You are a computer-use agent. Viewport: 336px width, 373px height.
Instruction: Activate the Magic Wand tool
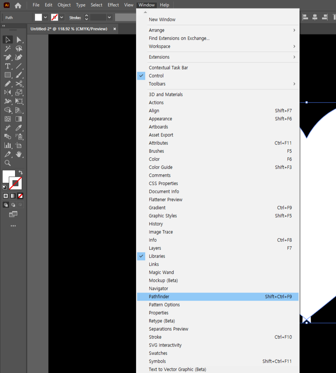coord(8,49)
